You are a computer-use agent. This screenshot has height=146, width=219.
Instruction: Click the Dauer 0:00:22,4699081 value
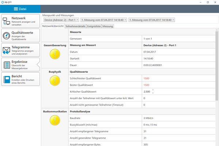153,65
